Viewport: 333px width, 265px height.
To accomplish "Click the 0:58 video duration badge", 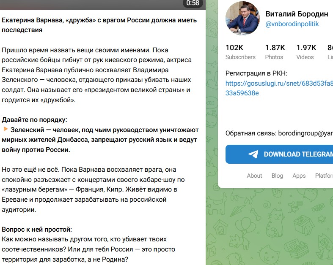I will tap(193, 3).
